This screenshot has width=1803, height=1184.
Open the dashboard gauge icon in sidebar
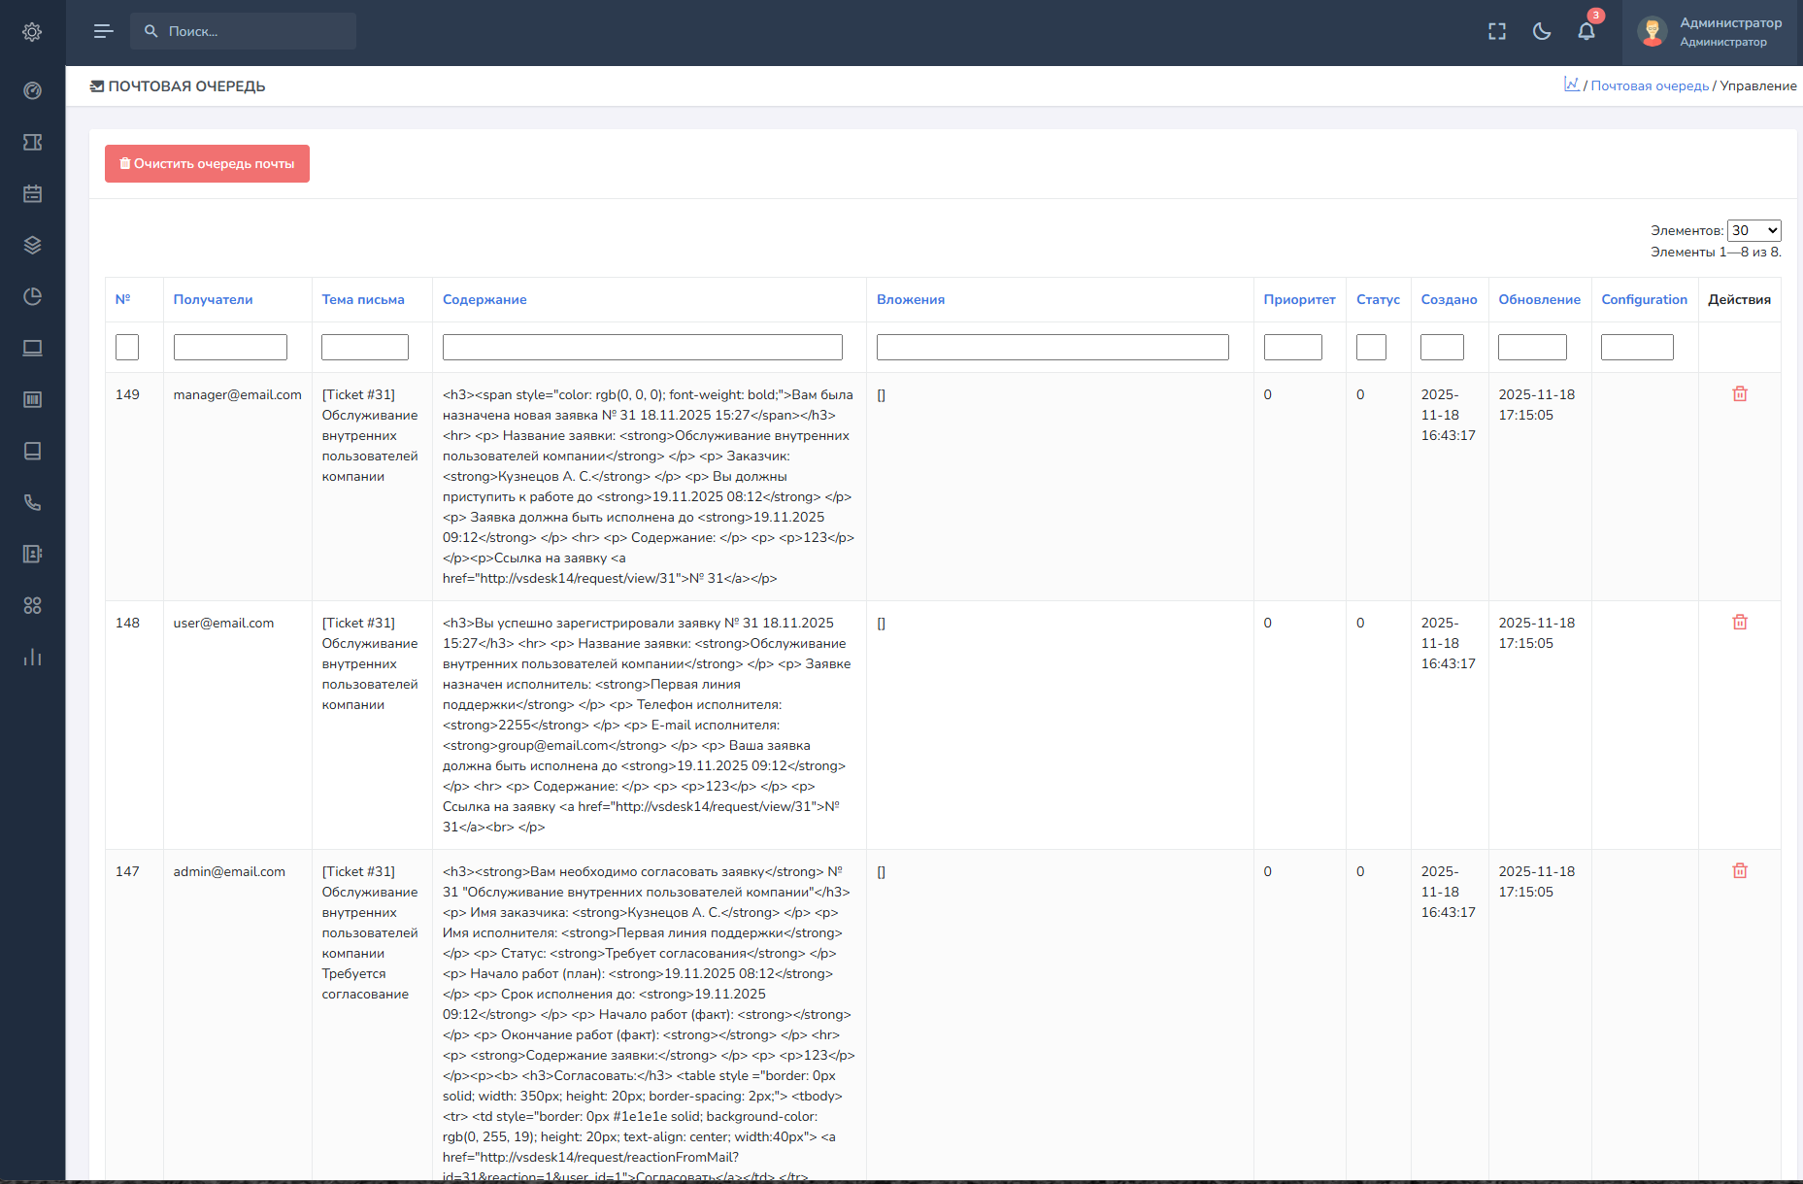coord(32,90)
